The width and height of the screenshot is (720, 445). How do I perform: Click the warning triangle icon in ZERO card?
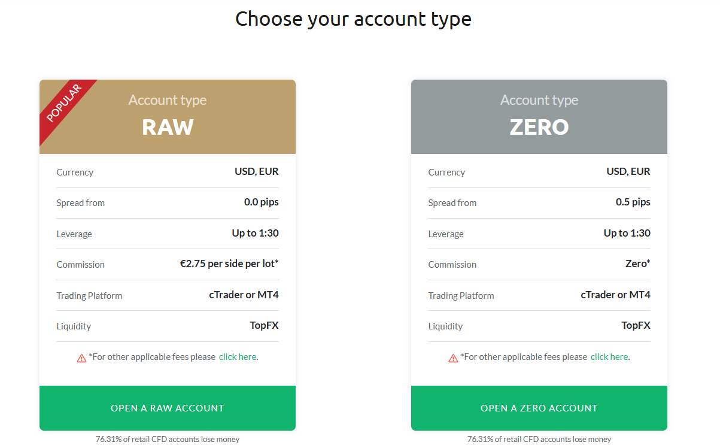(x=453, y=358)
